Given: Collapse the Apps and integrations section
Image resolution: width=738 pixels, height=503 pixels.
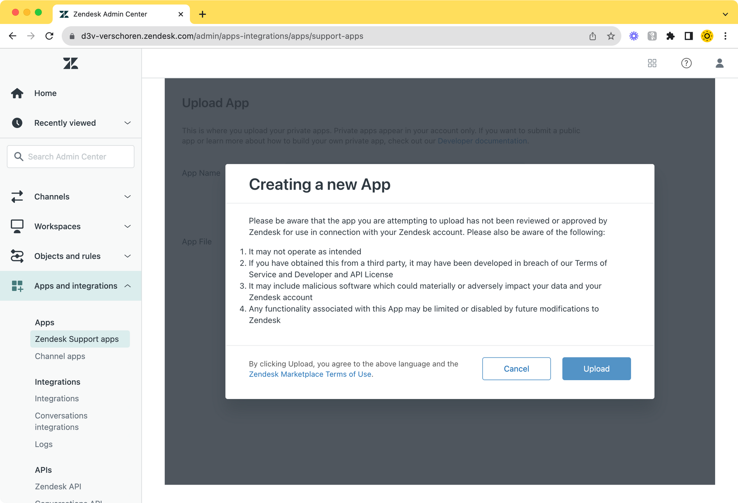Looking at the screenshot, I should pyautogui.click(x=127, y=286).
